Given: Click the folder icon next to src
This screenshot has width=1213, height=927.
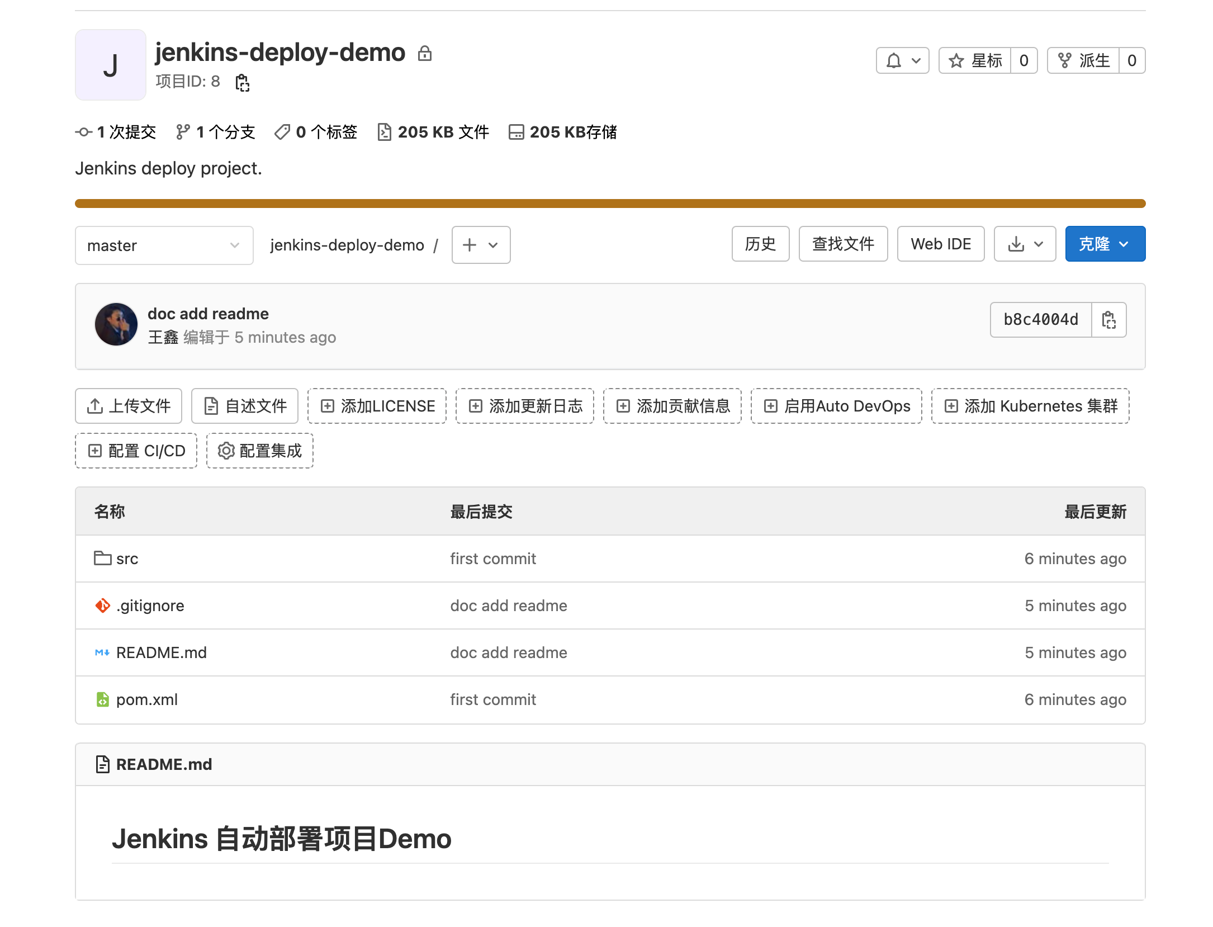Looking at the screenshot, I should click(102, 558).
